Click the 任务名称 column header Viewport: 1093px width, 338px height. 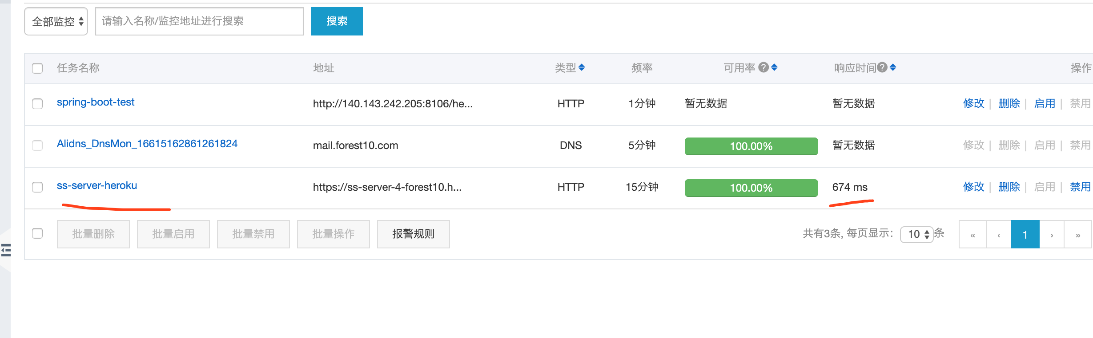[x=78, y=68]
